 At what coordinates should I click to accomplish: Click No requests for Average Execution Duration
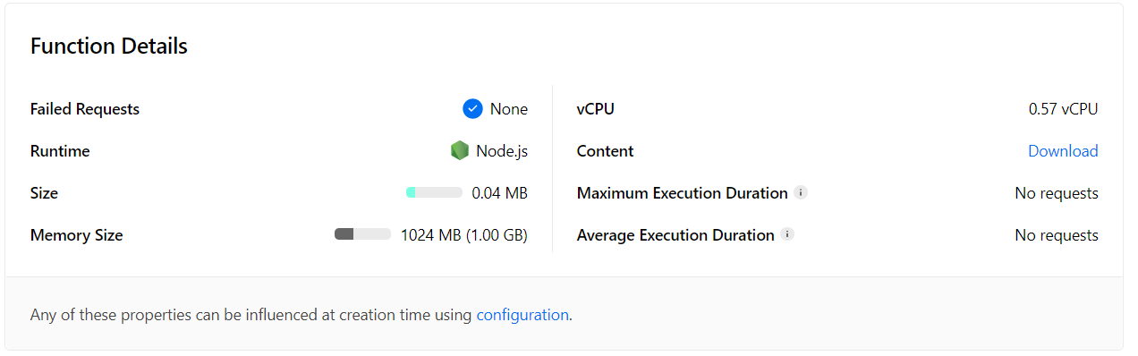click(1057, 235)
